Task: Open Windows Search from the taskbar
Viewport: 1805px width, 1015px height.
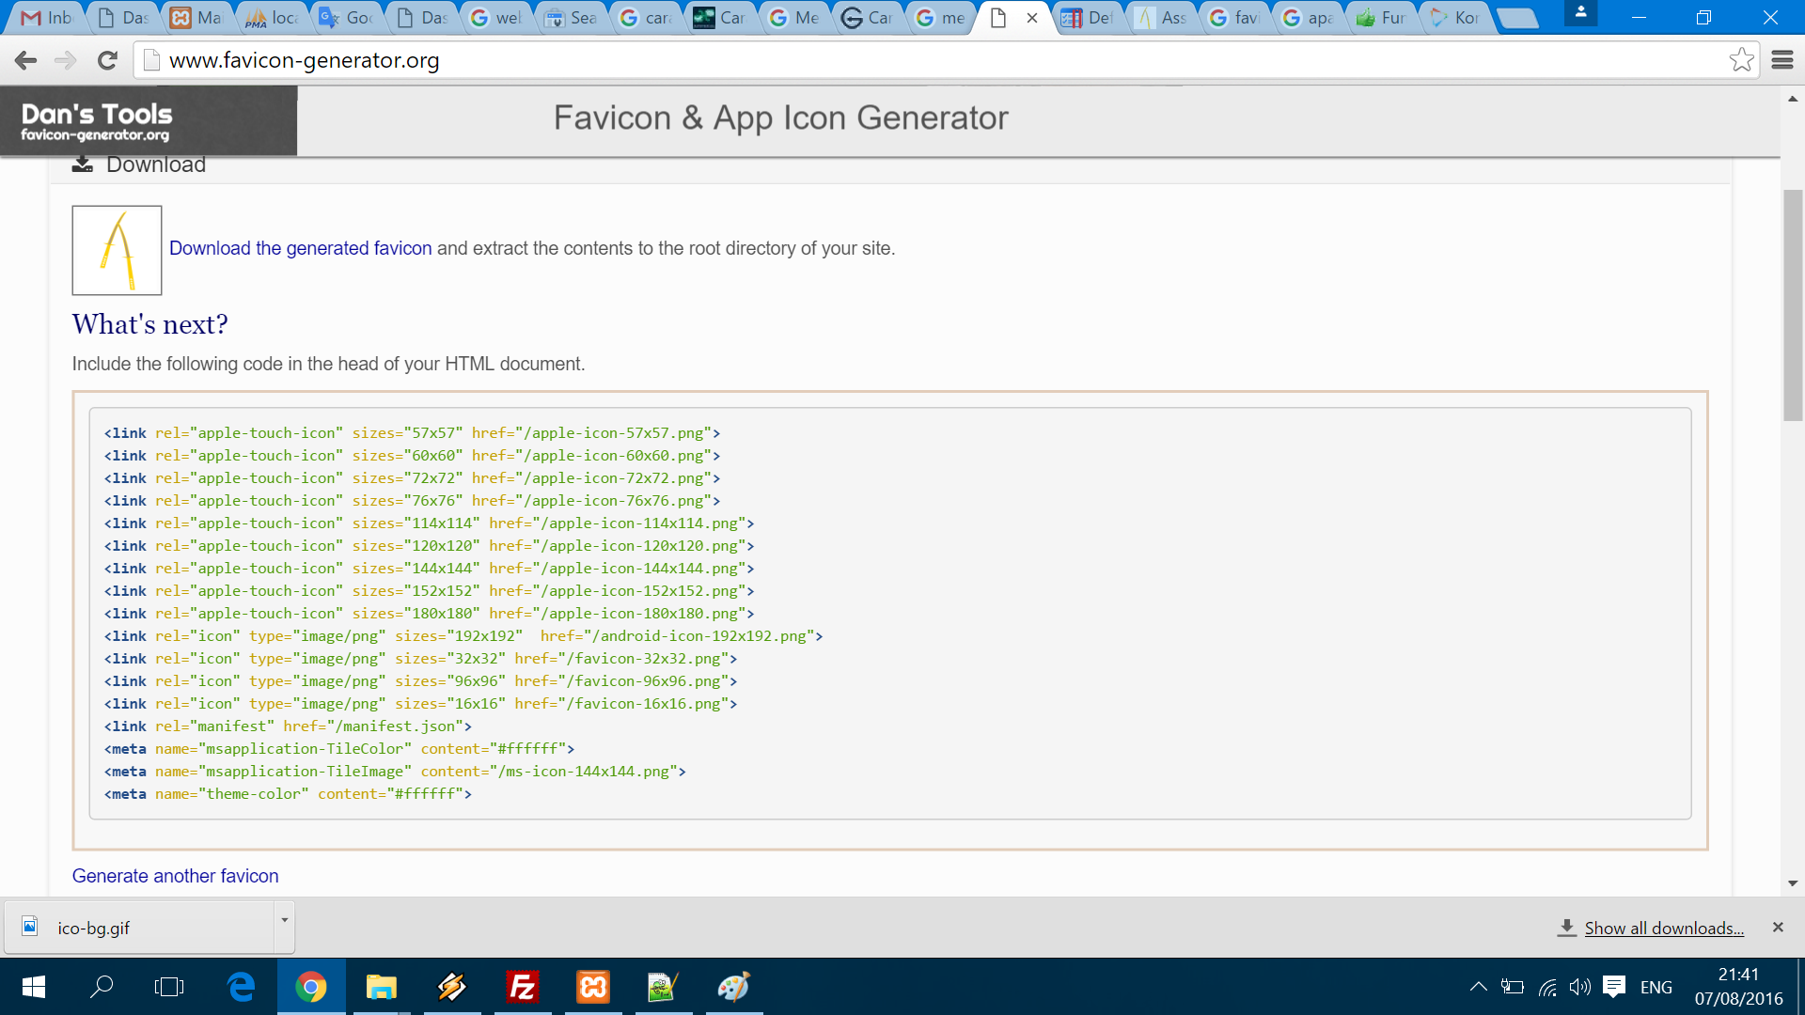Action: (102, 987)
